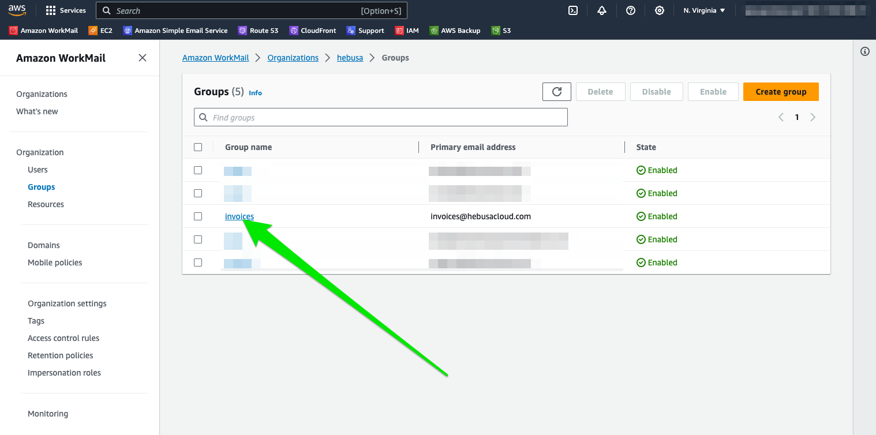Open the settings gear icon
Viewport: 876px width, 435px height.
click(660, 10)
